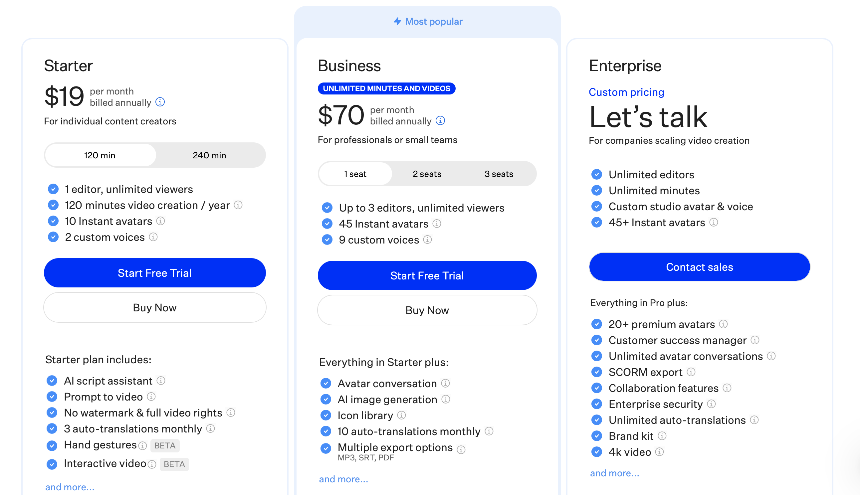The width and height of the screenshot is (860, 495).
Task: Click '1 editor, unlimited viewers' text
Action: pos(129,189)
